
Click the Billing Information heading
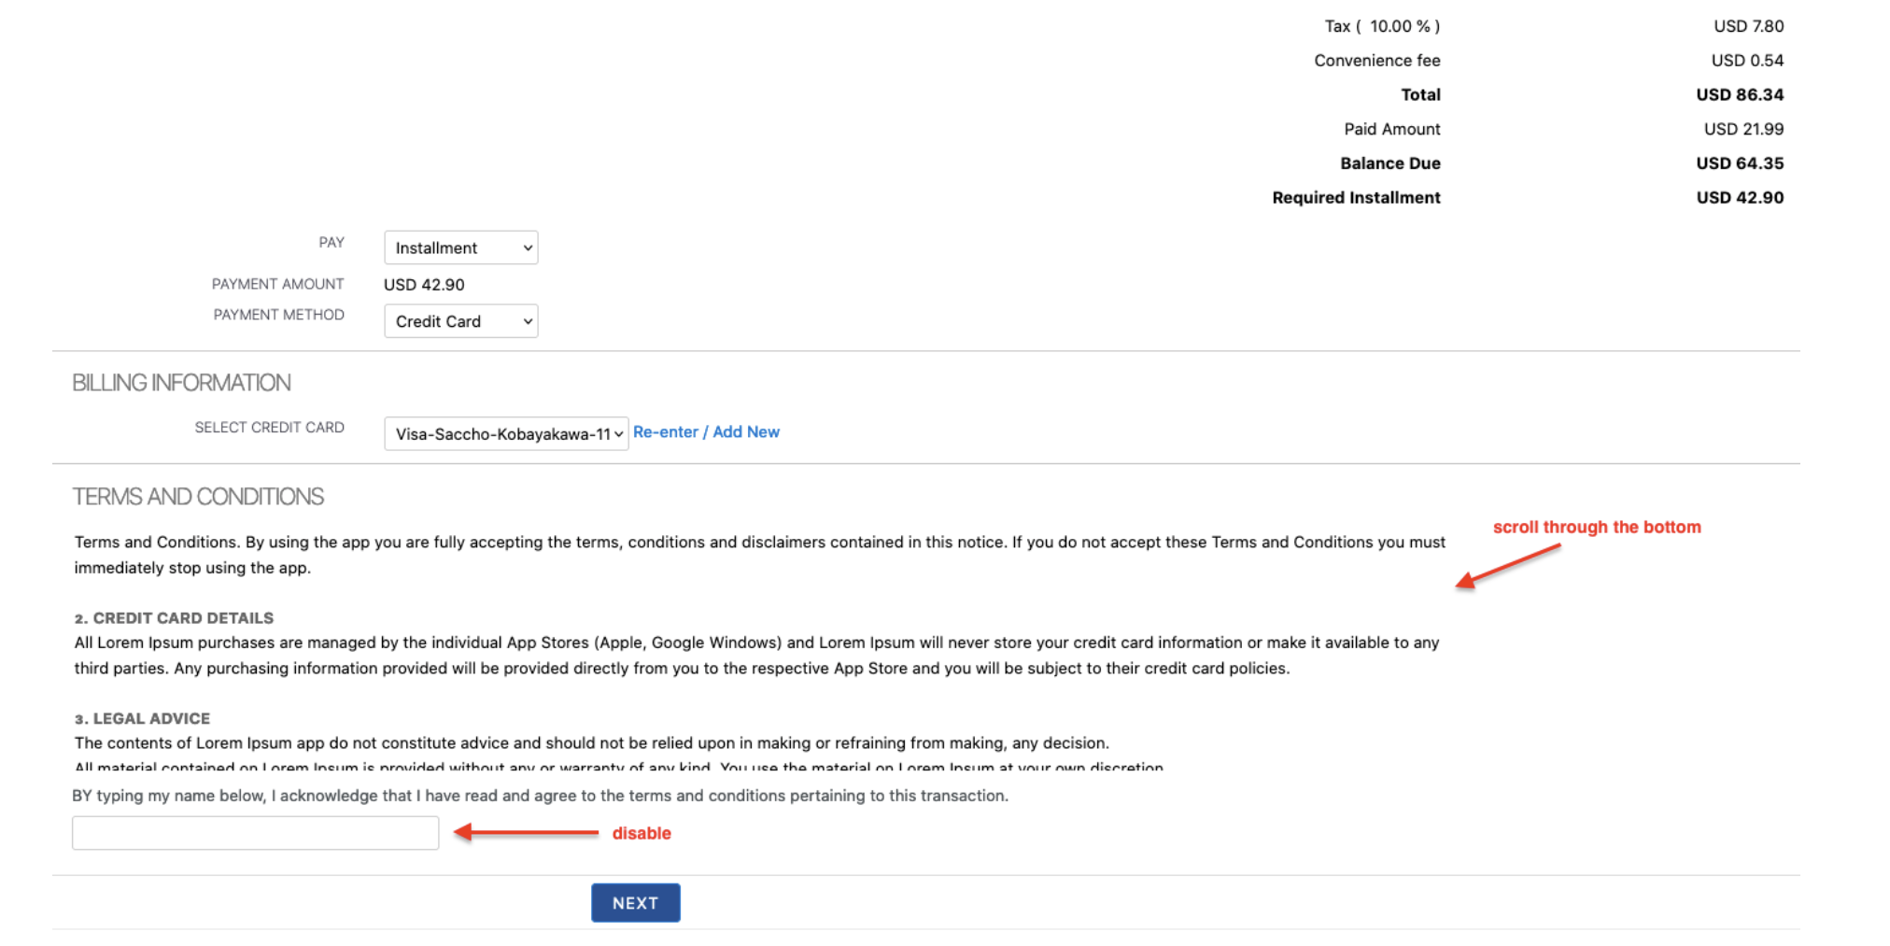point(181,383)
